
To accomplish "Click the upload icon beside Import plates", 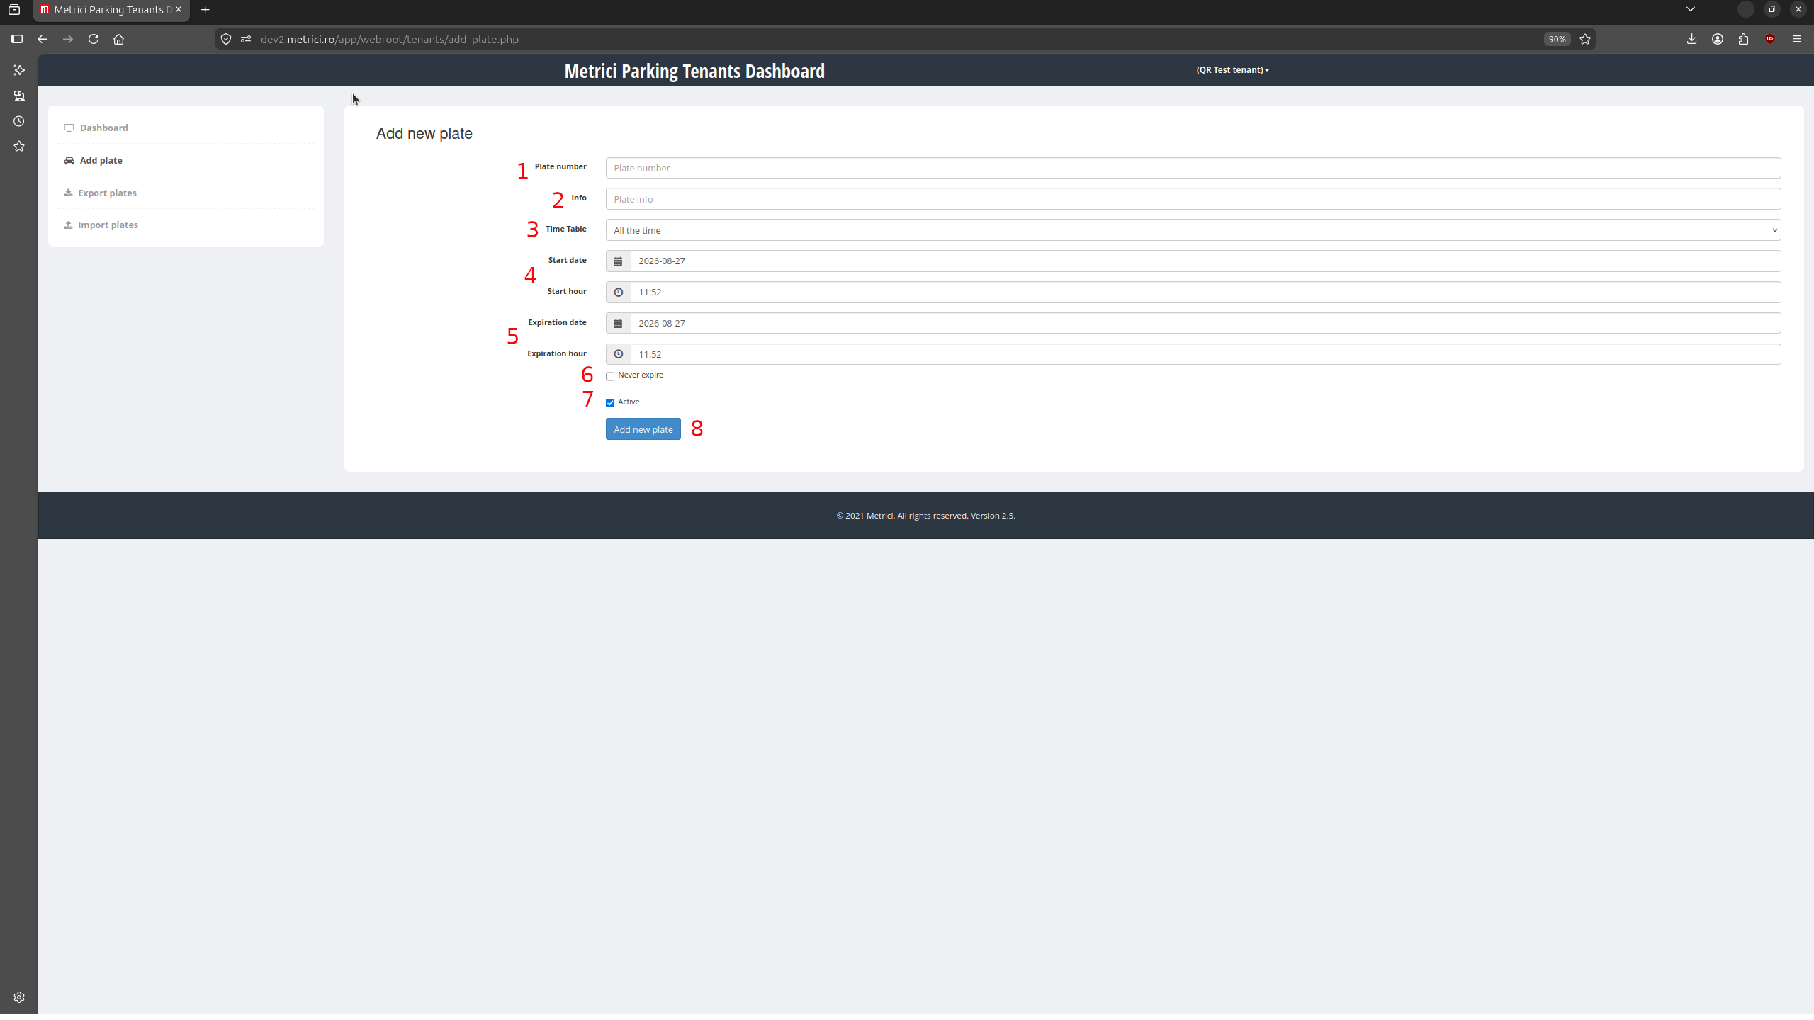I will pyautogui.click(x=68, y=225).
